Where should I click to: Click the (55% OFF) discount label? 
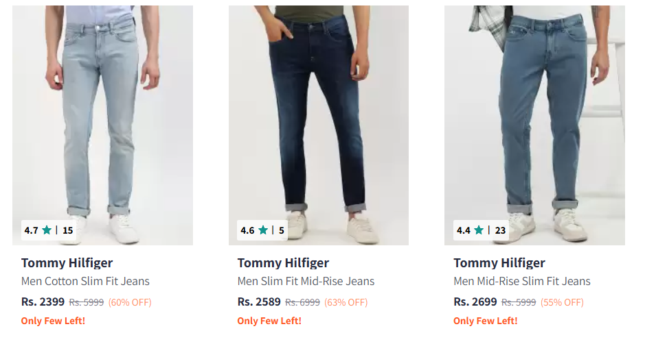click(562, 302)
